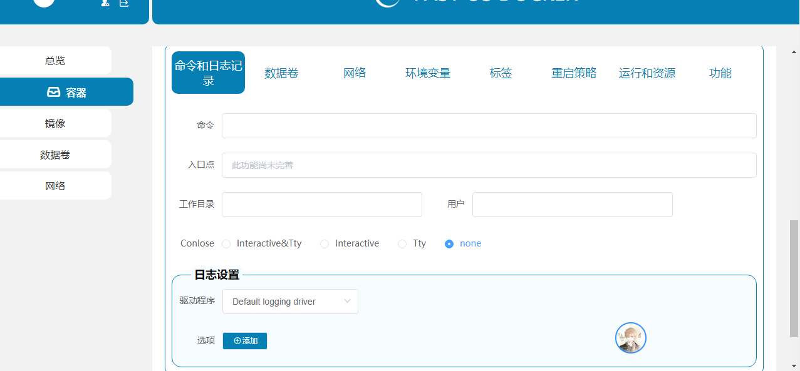The image size is (800, 371).
Task: Open 总览 from the sidebar
Action: (55, 61)
